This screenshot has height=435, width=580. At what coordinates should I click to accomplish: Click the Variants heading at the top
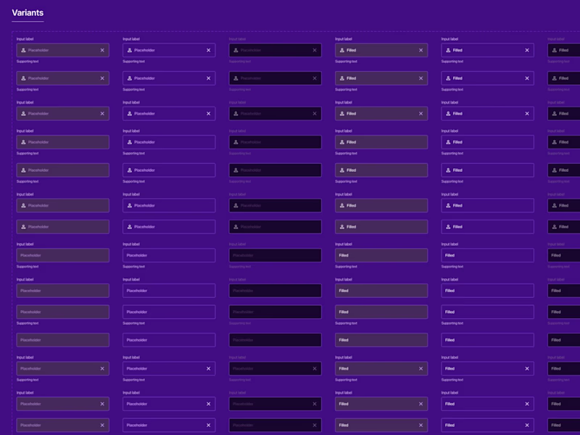click(x=28, y=13)
